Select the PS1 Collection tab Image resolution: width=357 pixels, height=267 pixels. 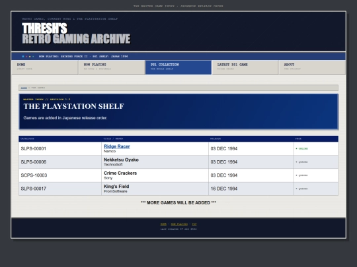click(178, 67)
